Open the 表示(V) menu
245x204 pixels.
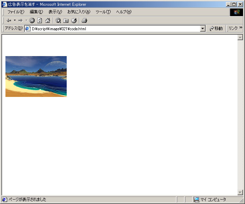pos(55,12)
